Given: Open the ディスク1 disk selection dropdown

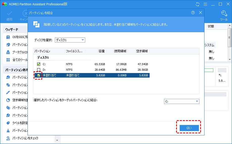Looking at the screenshot, I should point(70,40).
